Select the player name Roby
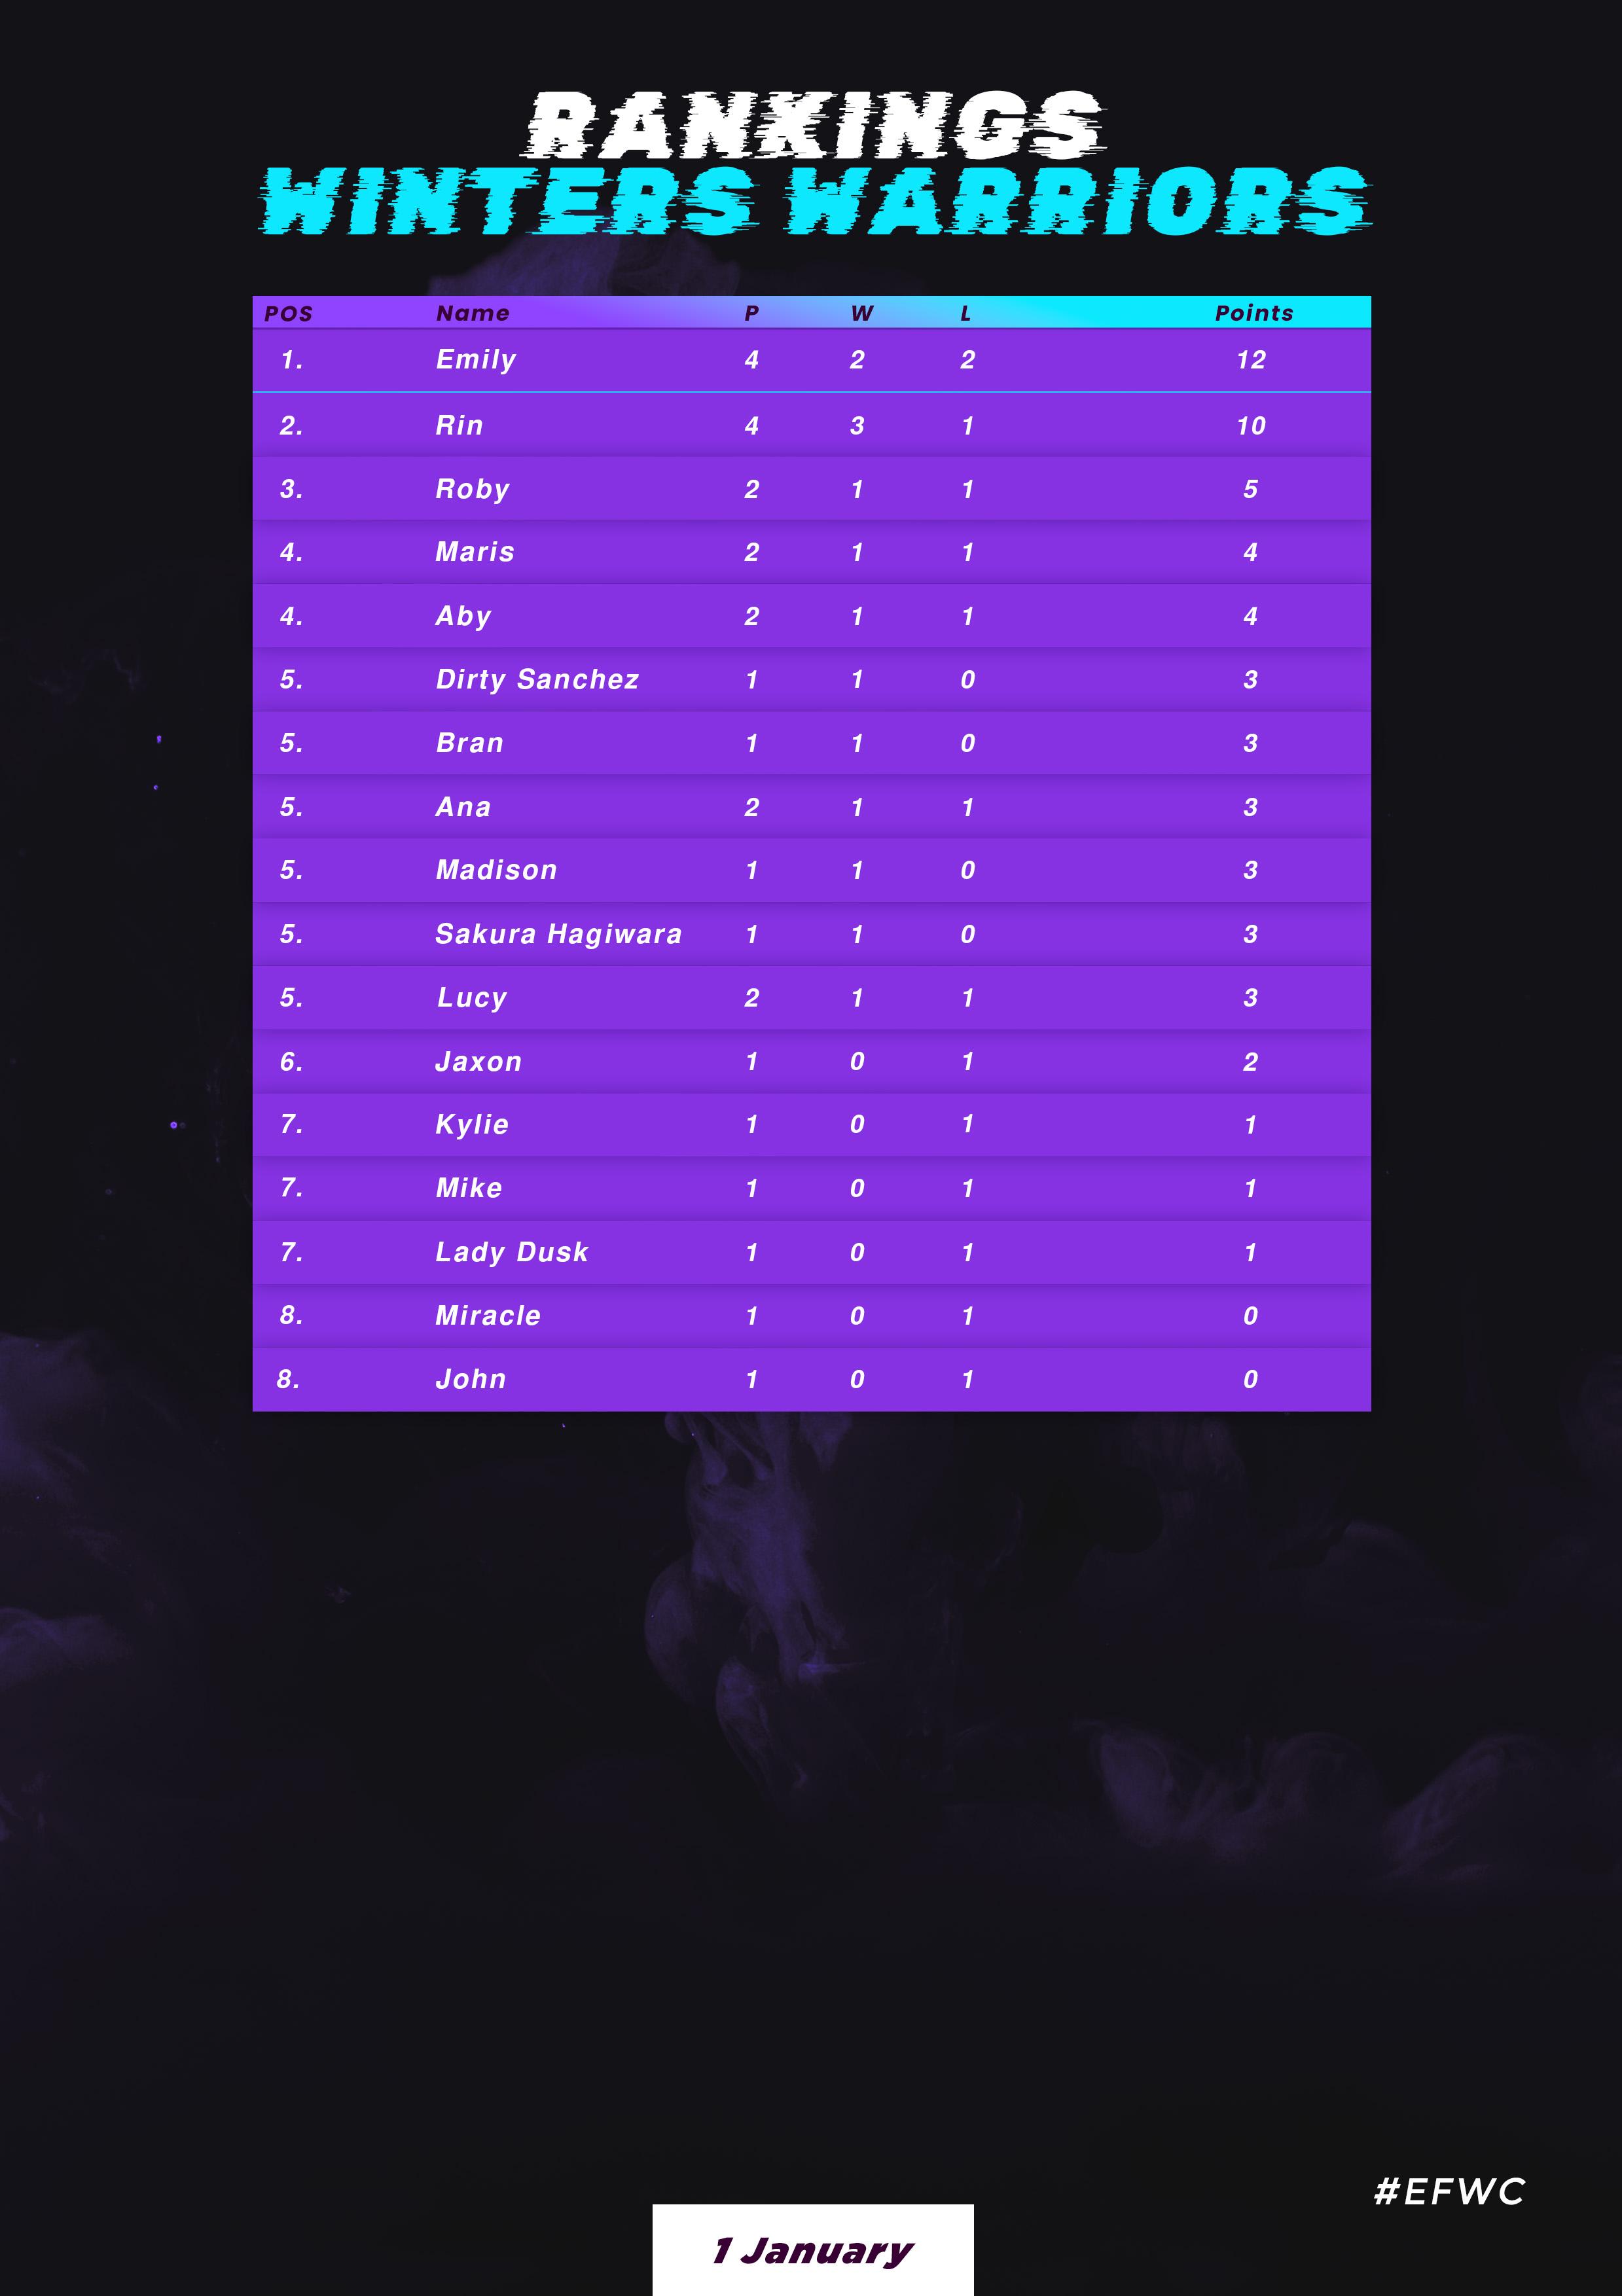The height and width of the screenshot is (2296, 1622). (x=472, y=490)
